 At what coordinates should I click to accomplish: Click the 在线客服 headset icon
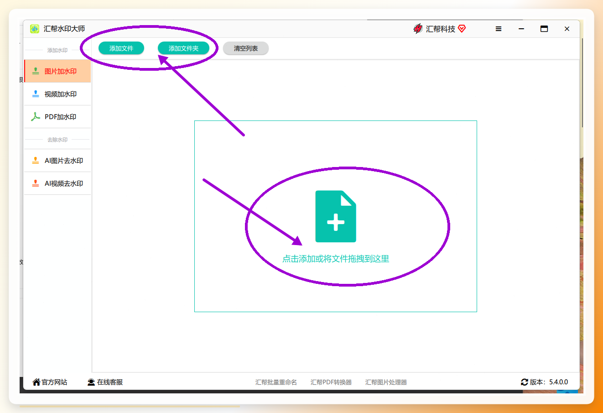[x=91, y=382]
